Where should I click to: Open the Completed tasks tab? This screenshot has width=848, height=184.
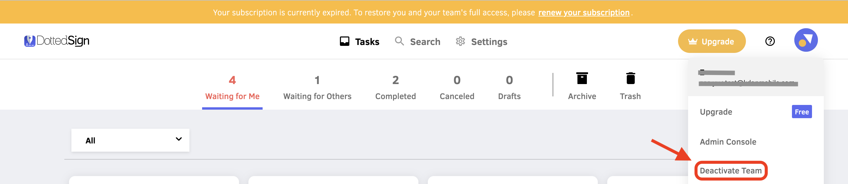pyautogui.click(x=395, y=87)
